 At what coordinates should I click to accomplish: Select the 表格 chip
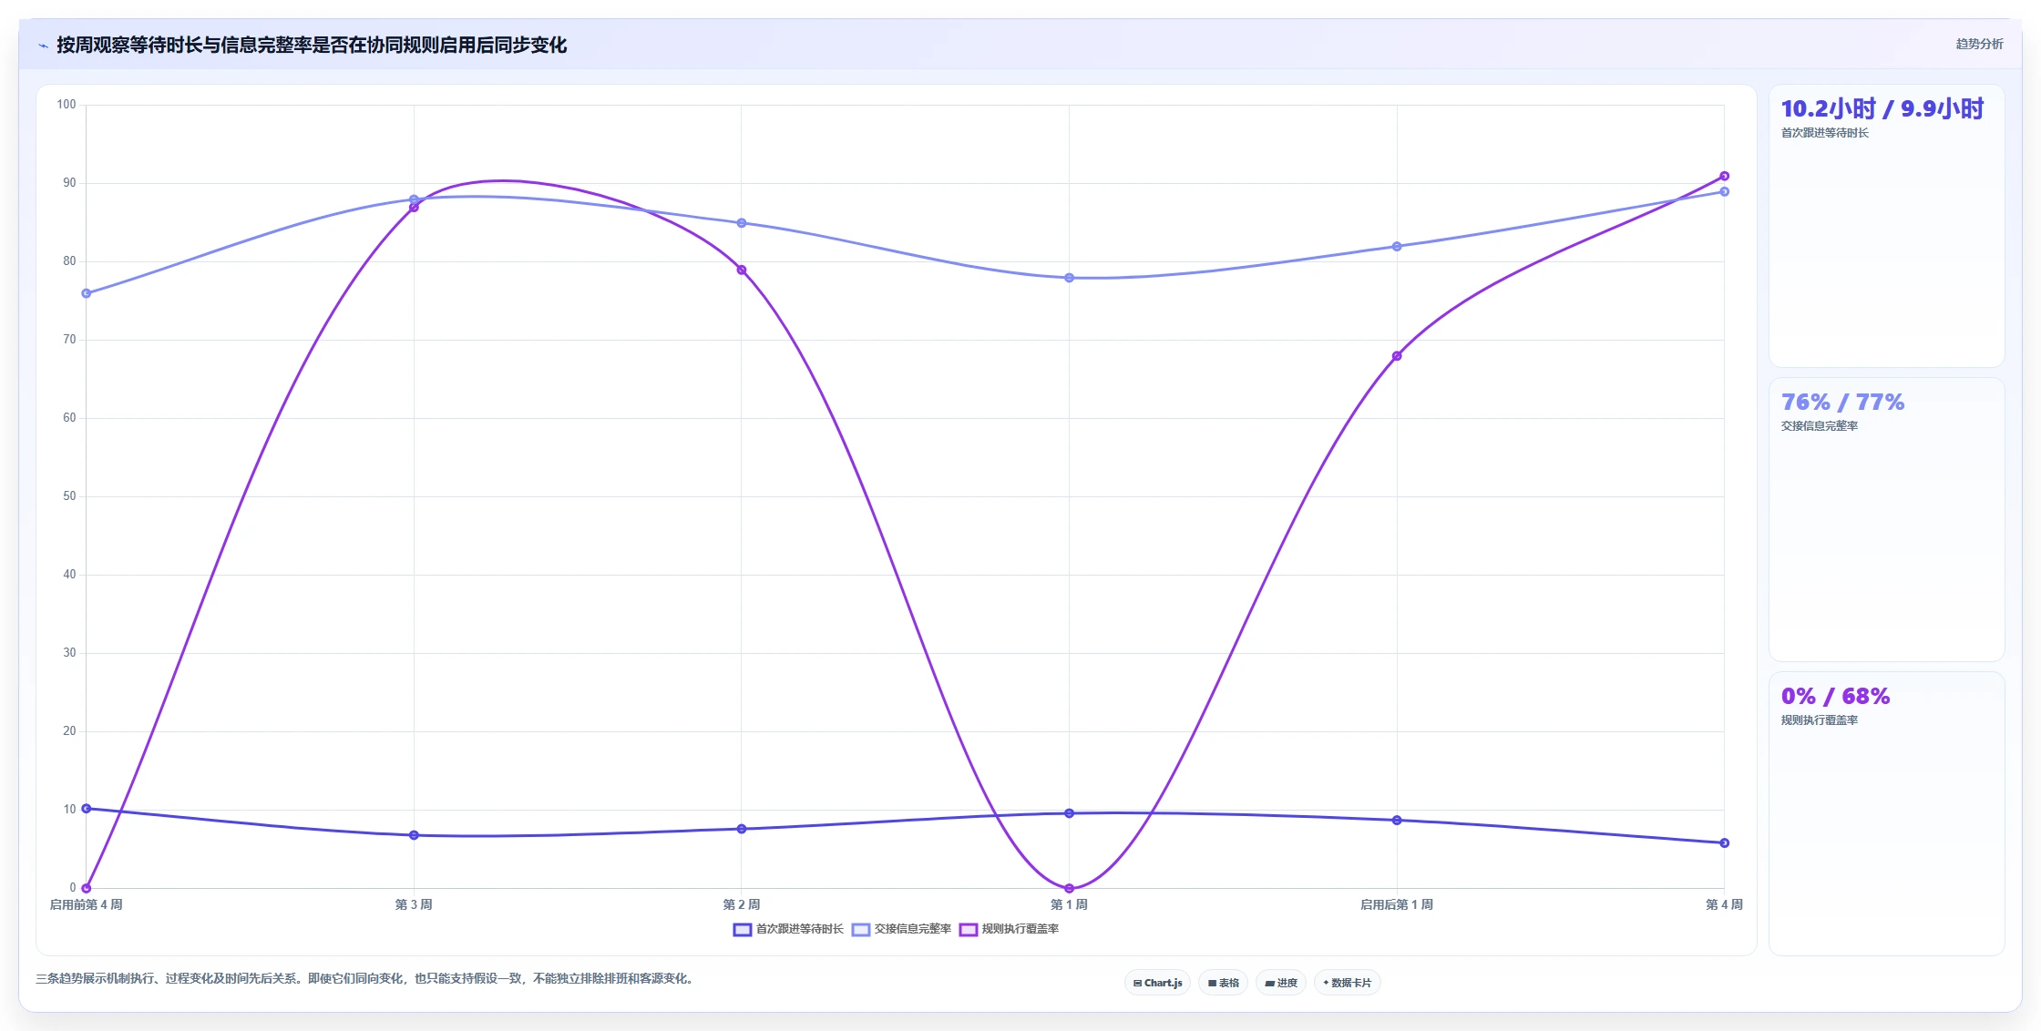pos(1223,983)
